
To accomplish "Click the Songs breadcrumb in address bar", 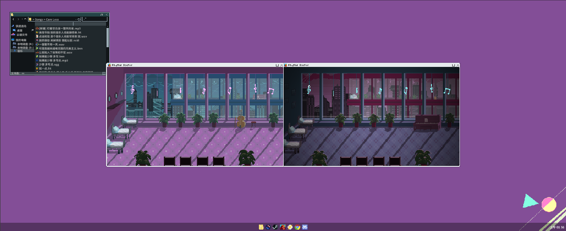I will pos(39,20).
